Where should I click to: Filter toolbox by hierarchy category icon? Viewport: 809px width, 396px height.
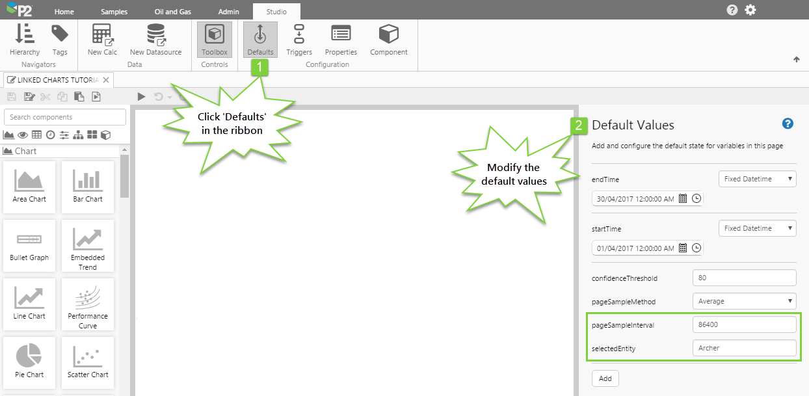(78, 135)
